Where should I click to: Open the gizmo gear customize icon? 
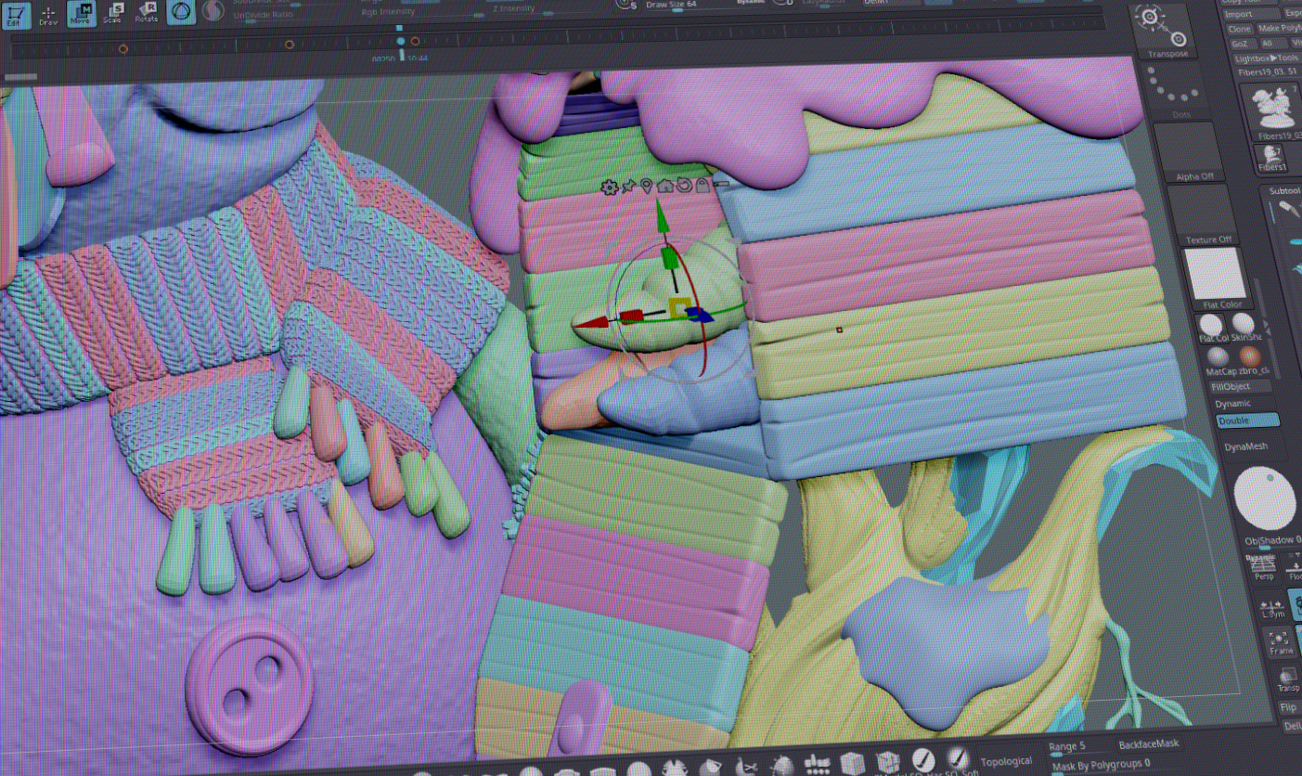pyautogui.click(x=610, y=188)
